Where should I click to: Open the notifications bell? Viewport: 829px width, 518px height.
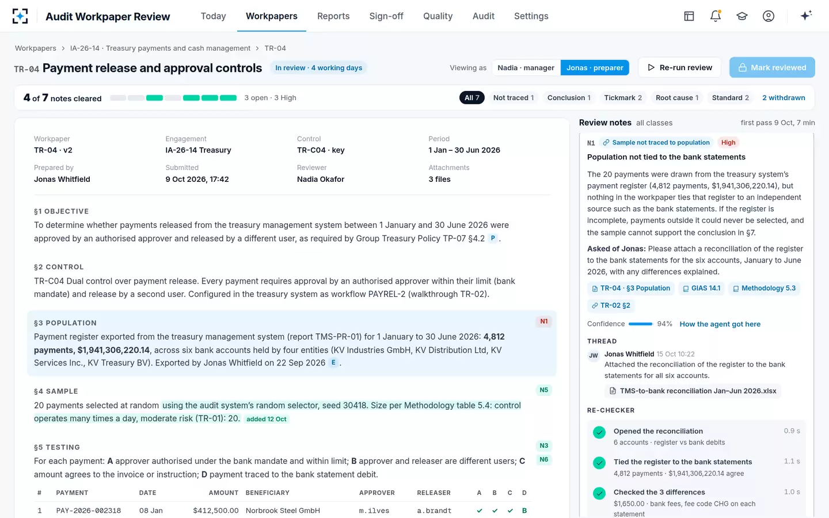(716, 16)
